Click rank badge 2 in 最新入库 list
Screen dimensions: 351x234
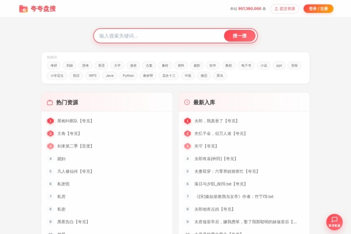pos(187,133)
